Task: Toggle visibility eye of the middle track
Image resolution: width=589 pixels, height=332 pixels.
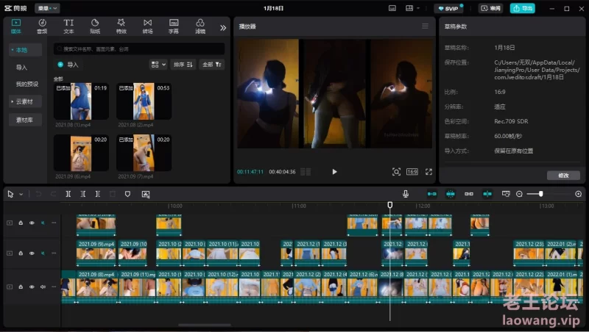Action: point(32,253)
